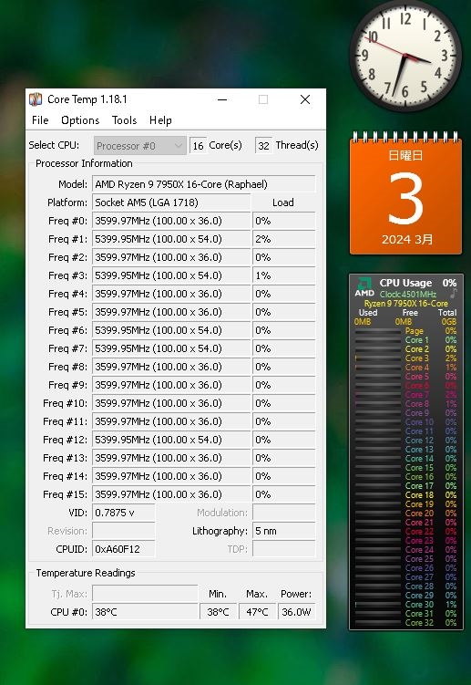The height and width of the screenshot is (685, 471).
Task: Click the analog clock desktop gadget
Action: point(405,55)
